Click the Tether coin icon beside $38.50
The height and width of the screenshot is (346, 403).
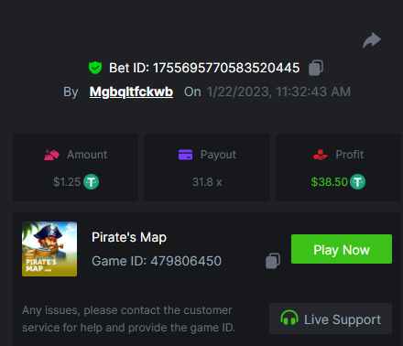[357, 182]
